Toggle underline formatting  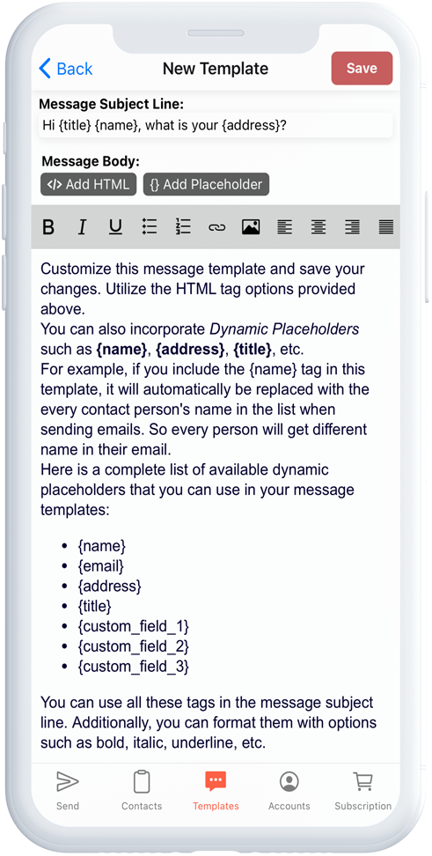coord(115,226)
